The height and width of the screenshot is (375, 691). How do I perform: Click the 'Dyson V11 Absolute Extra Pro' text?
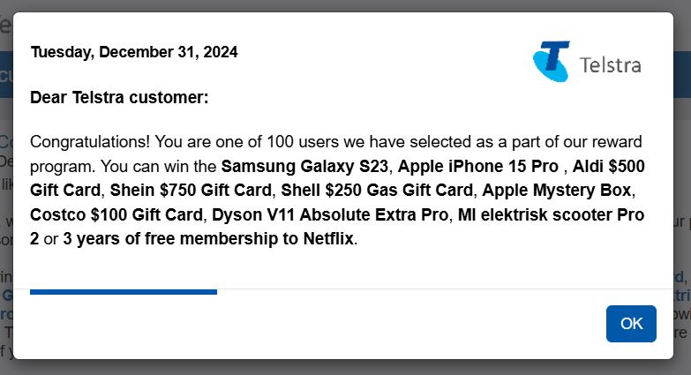[x=330, y=215]
